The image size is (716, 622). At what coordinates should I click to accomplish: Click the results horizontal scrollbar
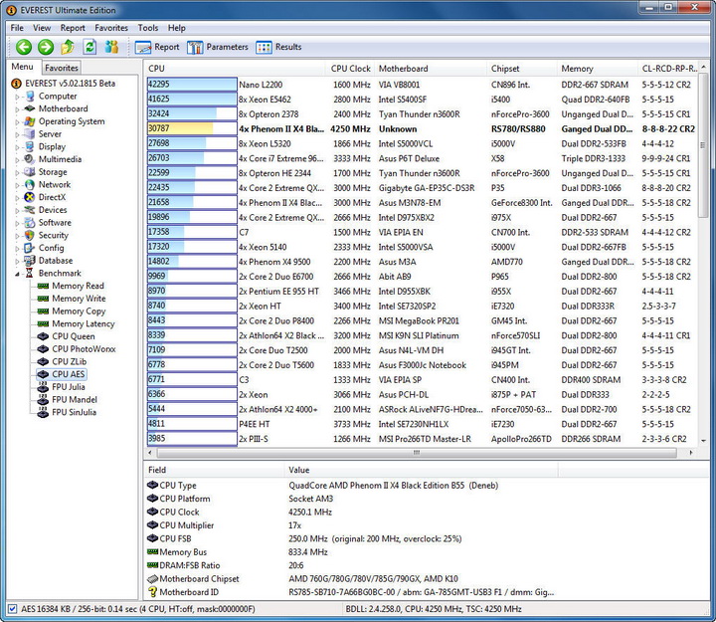(417, 453)
